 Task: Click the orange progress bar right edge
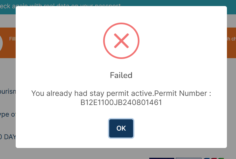click(232, 50)
